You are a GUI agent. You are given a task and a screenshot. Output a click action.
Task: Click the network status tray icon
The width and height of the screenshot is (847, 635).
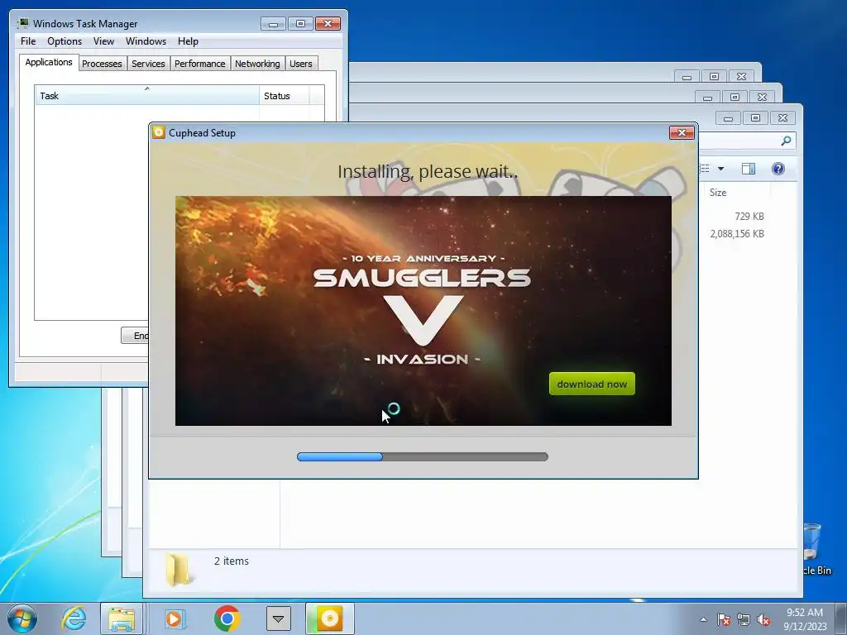(x=744, y=619)
